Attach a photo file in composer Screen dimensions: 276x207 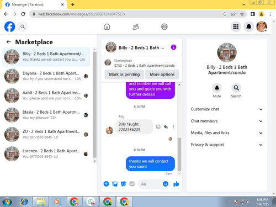(x=115, y=184)
